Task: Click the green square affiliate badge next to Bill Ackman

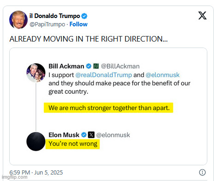Action: coord(96,66)
